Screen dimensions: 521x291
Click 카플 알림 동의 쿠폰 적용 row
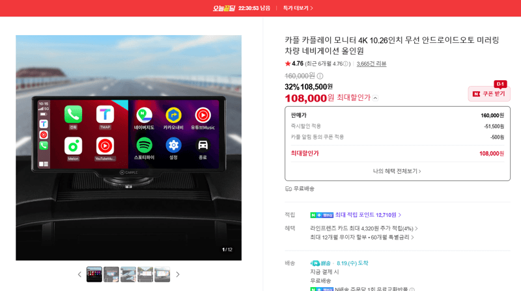click(x=397, y=137)
